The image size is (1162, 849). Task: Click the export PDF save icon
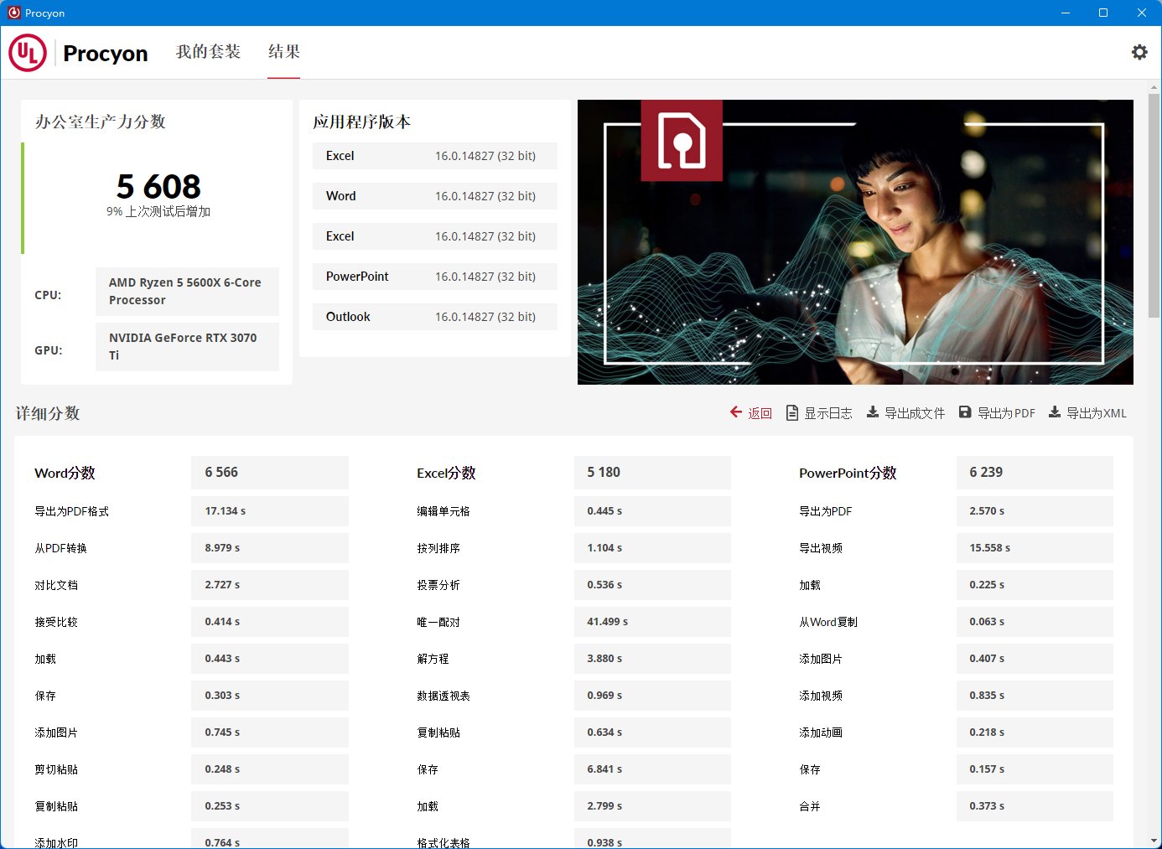point(965,412)
